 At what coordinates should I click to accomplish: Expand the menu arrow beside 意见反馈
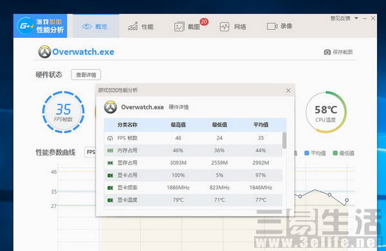(x=356, y=18)
